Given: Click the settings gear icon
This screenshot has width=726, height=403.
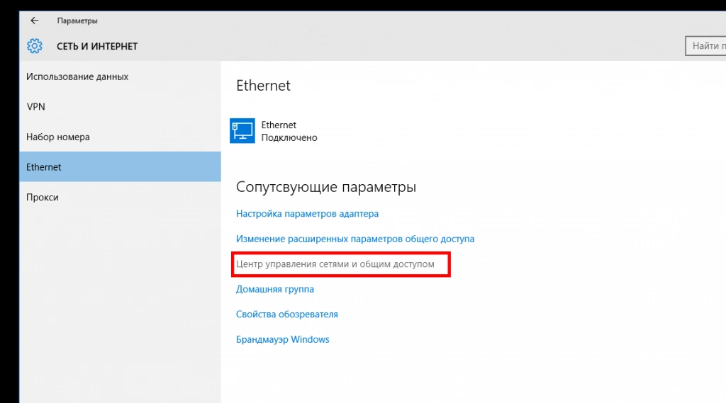Looking at the screenshot, I should coord(34,46).
